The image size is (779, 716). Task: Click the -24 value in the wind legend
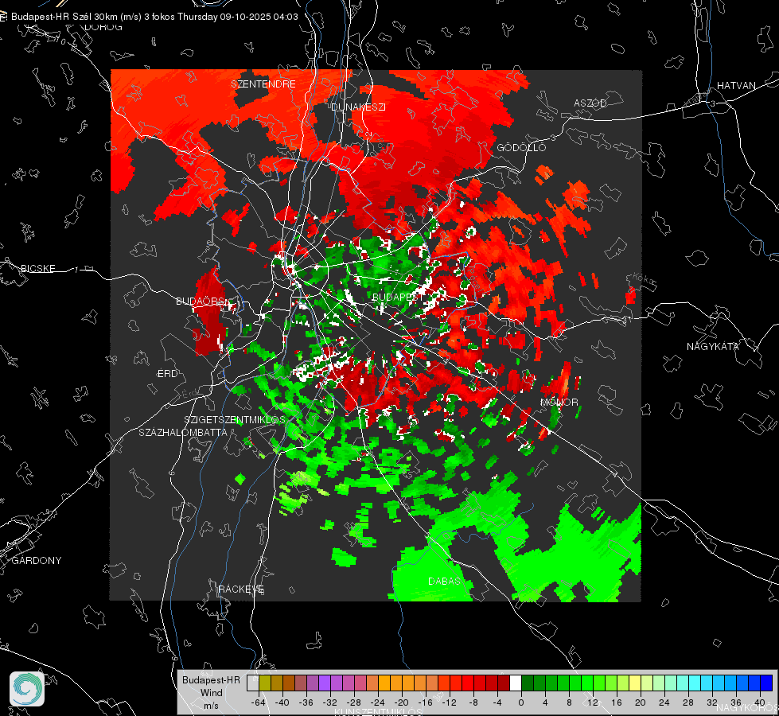click(x=378, y=702)
